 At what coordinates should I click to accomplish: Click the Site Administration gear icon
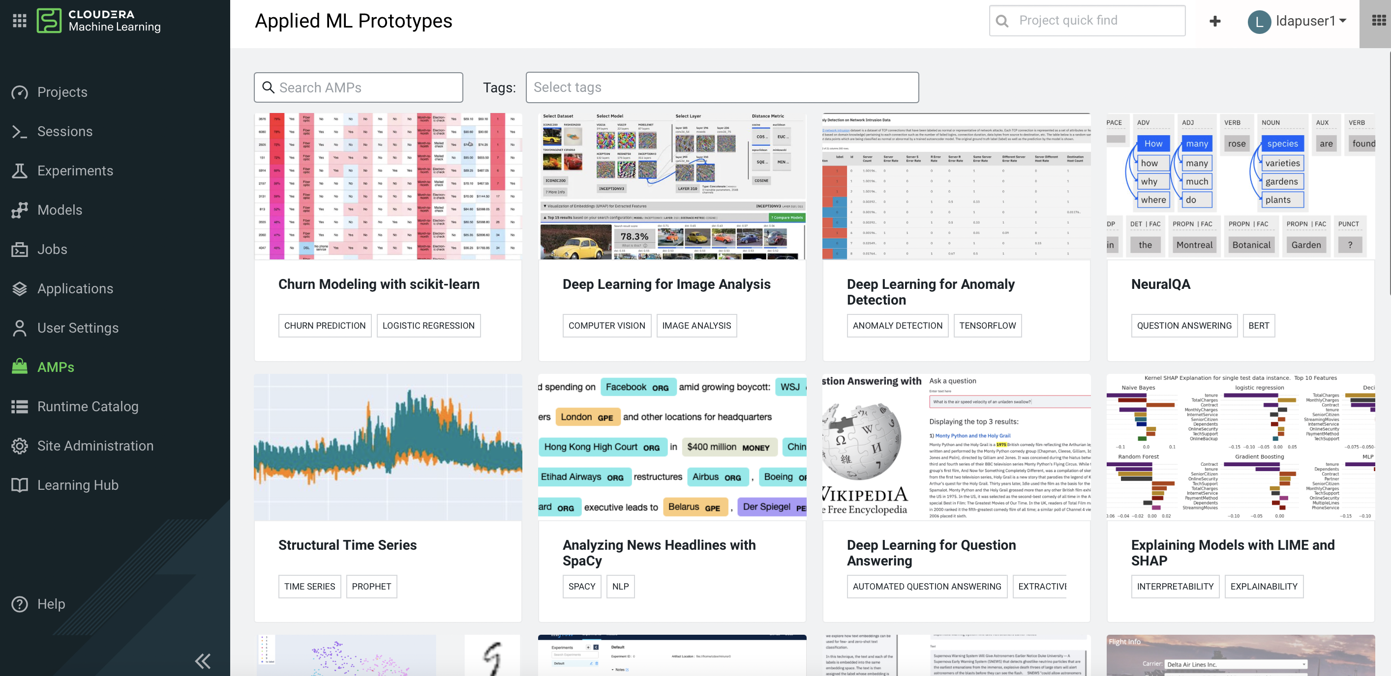click(x=20, y=446)
